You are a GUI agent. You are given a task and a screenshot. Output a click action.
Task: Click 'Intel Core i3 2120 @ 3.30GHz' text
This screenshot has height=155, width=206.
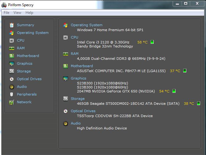[x=103, y=42]
